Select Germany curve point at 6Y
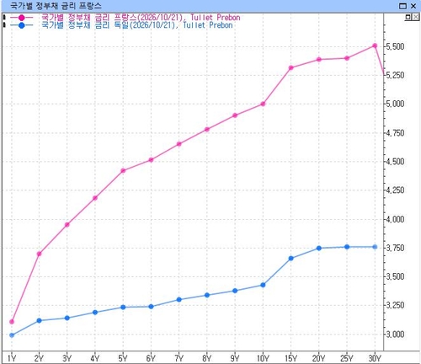421x364 pixels. [x=151, y=307]
